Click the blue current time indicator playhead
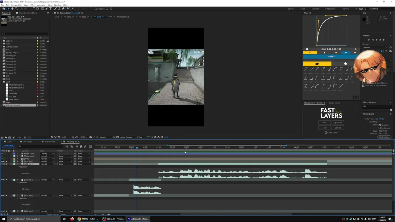This screenshot has height=222, width=395. coord(137,148)
